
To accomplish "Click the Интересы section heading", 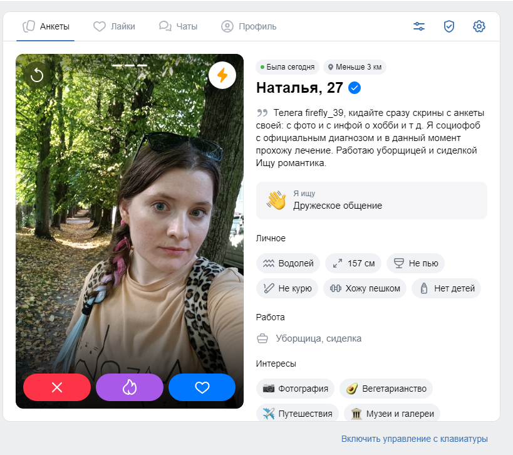I will [x=276, y=363].
